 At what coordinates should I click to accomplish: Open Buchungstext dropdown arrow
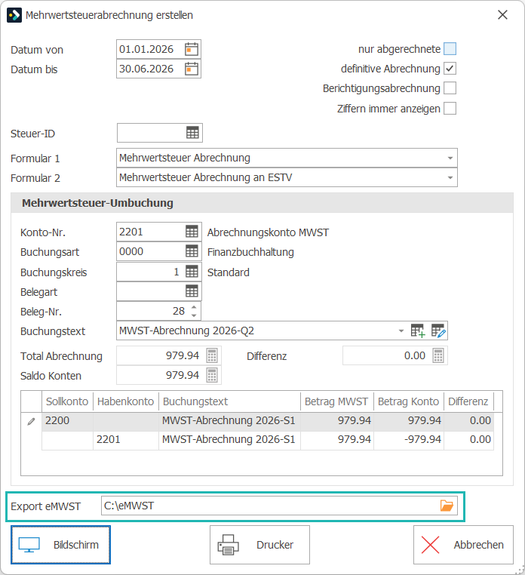click(x=401, y=331)
